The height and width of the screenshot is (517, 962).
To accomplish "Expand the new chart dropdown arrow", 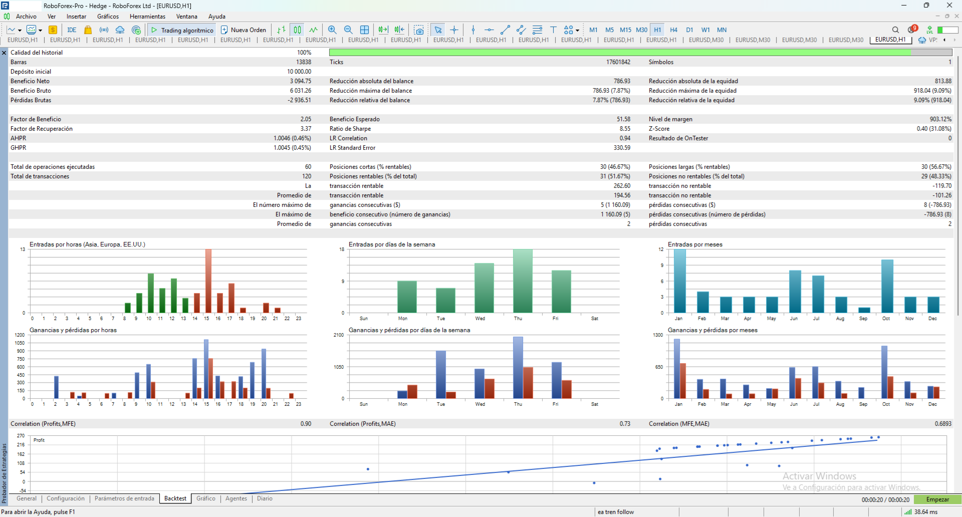I will tap(20, 31).
